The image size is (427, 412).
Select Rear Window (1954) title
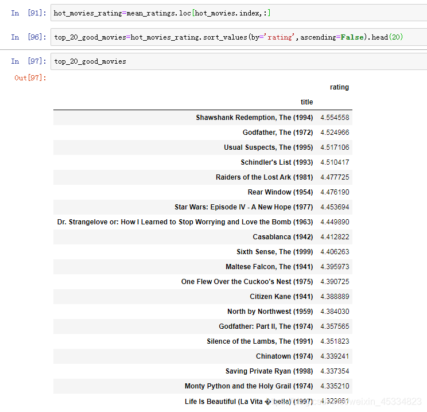point(280,192)
